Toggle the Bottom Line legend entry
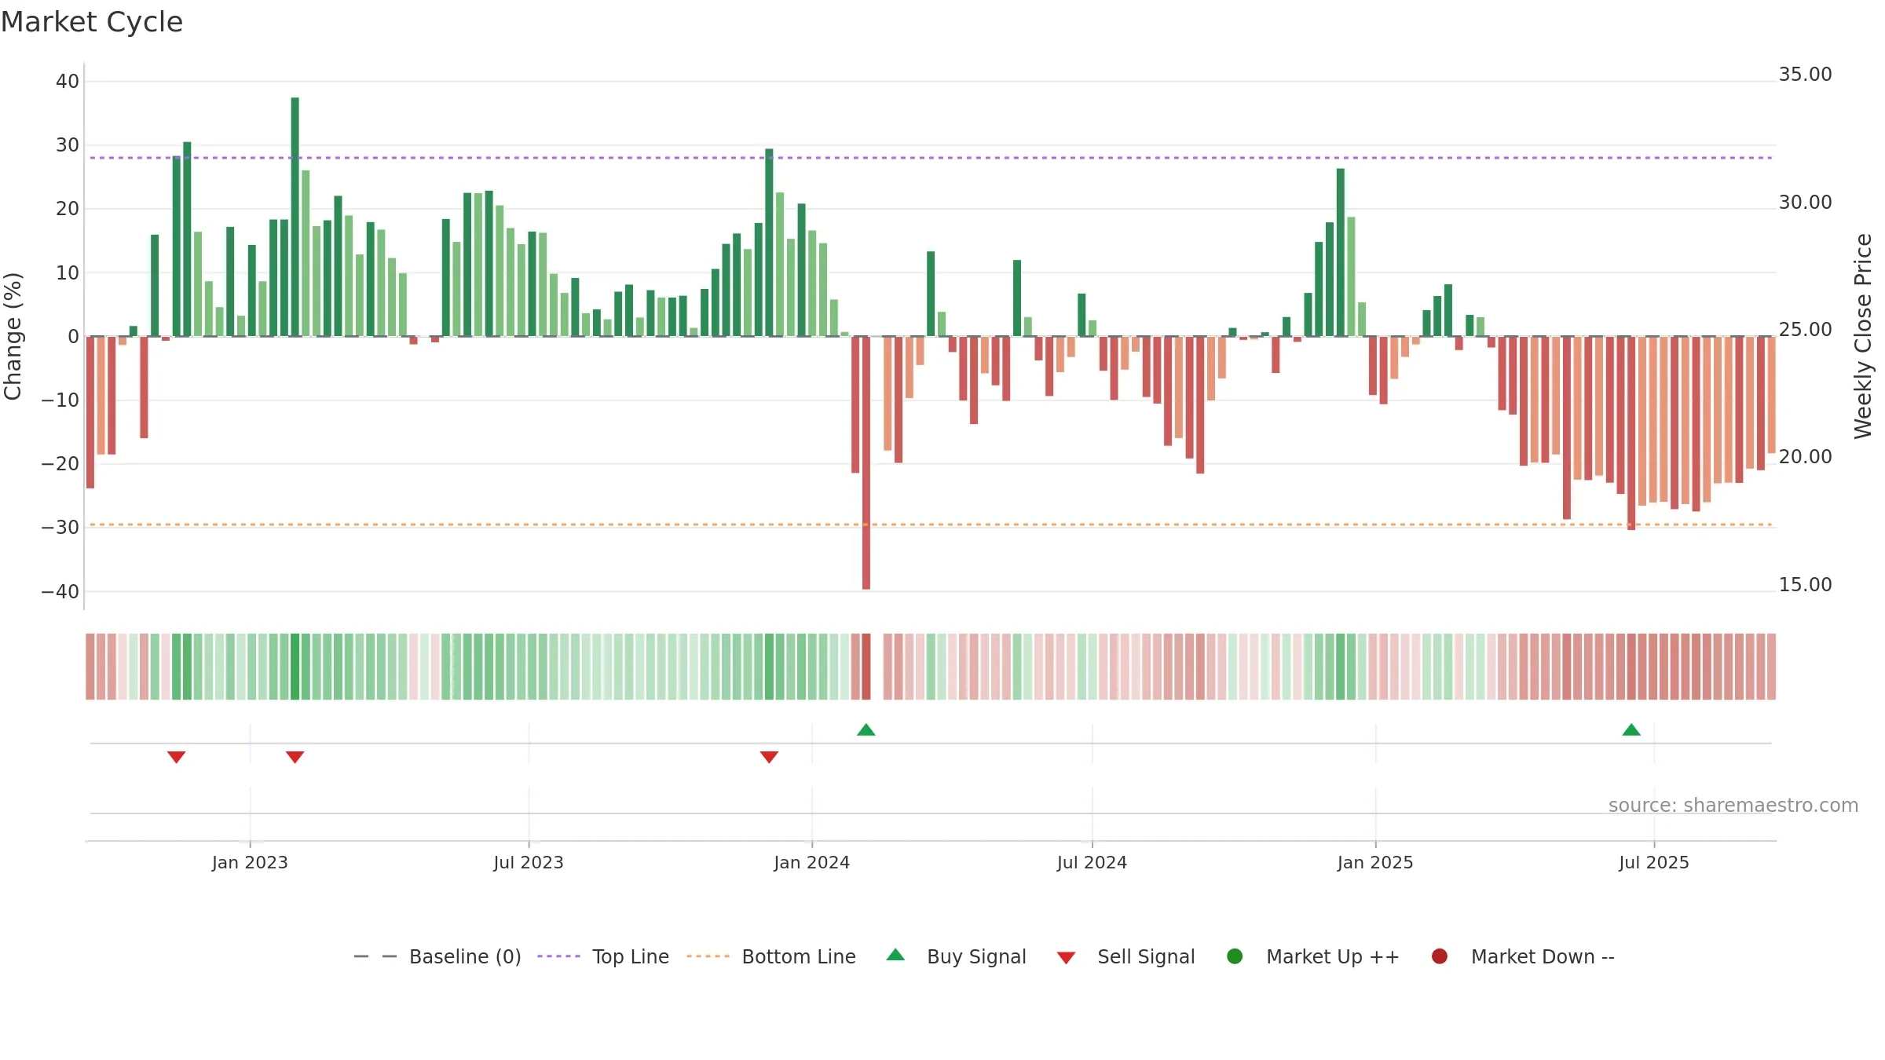This screenshot has height=1060, width=1885. (x=771, y=956)
